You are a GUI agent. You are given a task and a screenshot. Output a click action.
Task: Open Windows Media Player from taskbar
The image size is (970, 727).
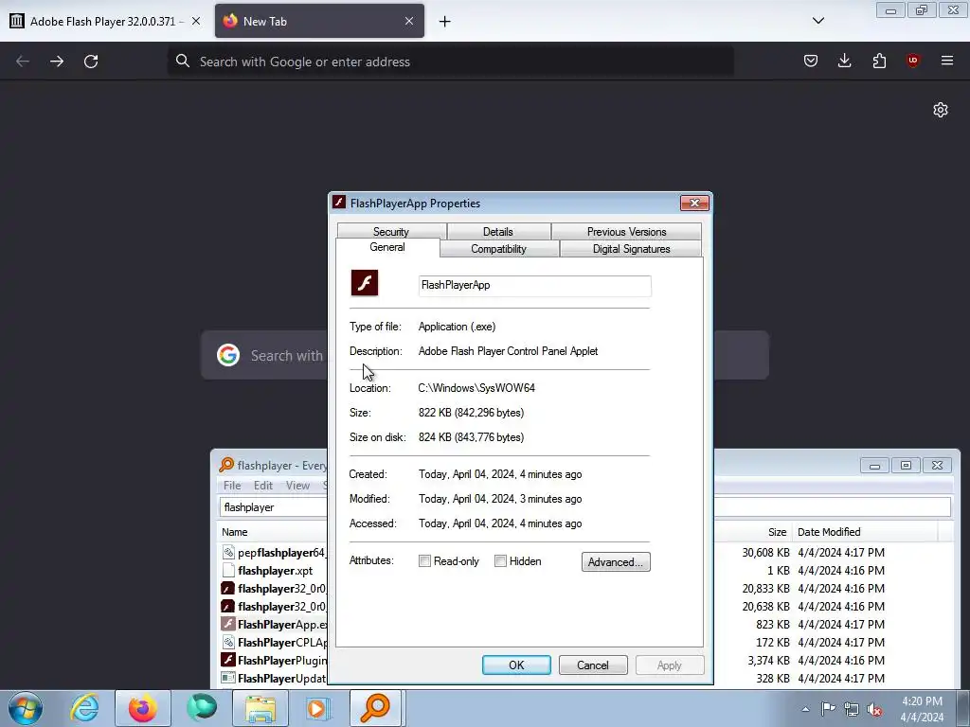click(318, 708)
